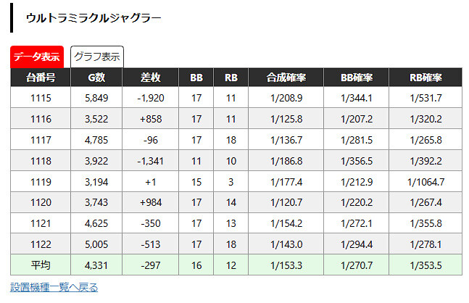Viewport: 469px width, 303px height.
Task: Click the BB確率 column header
Action: coord(356,78)
